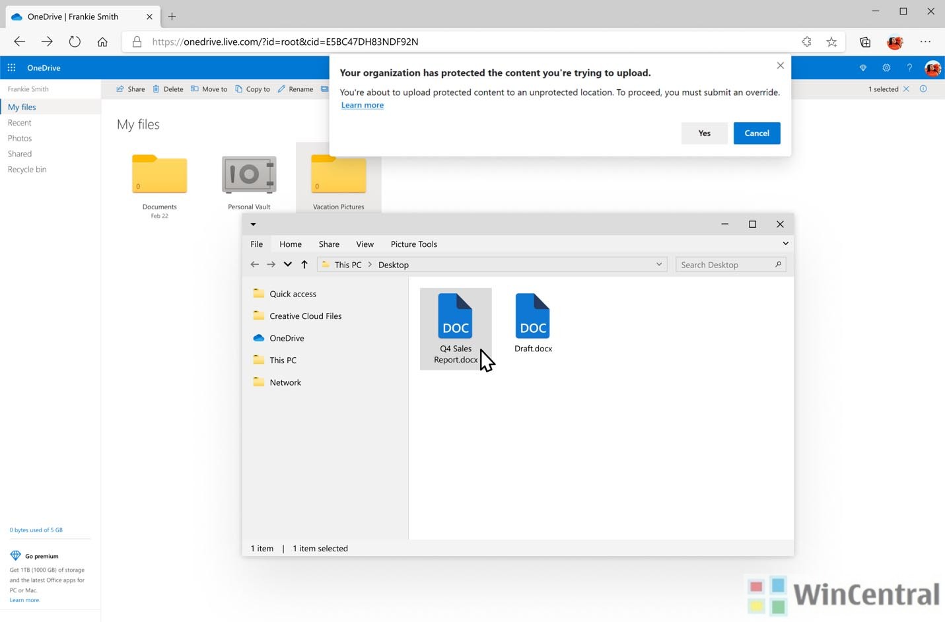
Task: Click Go premium
Action: [34, 556]
